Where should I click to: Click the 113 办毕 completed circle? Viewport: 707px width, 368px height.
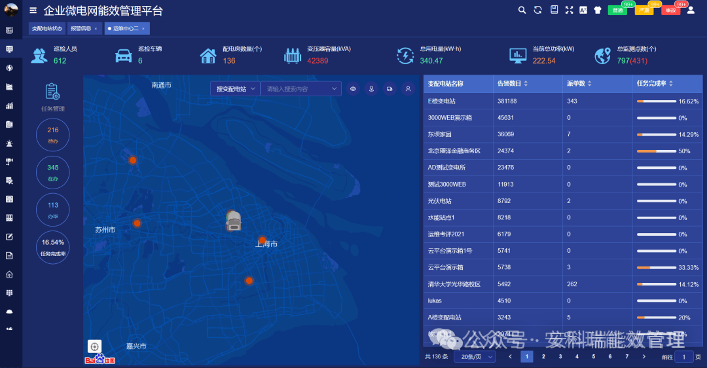pyautogui.click(x=53, y=210)
